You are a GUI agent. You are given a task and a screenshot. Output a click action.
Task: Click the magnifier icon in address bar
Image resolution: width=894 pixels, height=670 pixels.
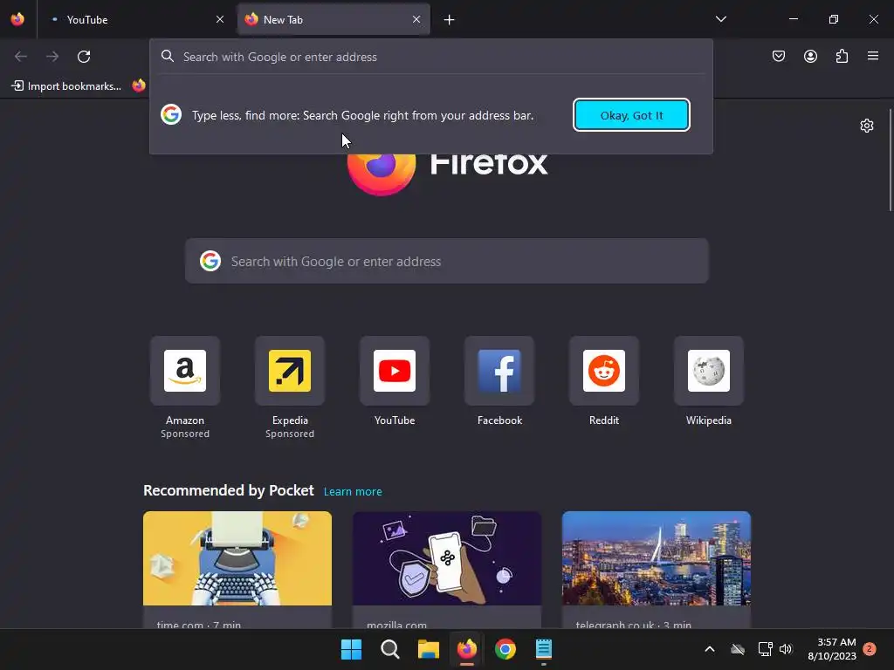(167, 57)
